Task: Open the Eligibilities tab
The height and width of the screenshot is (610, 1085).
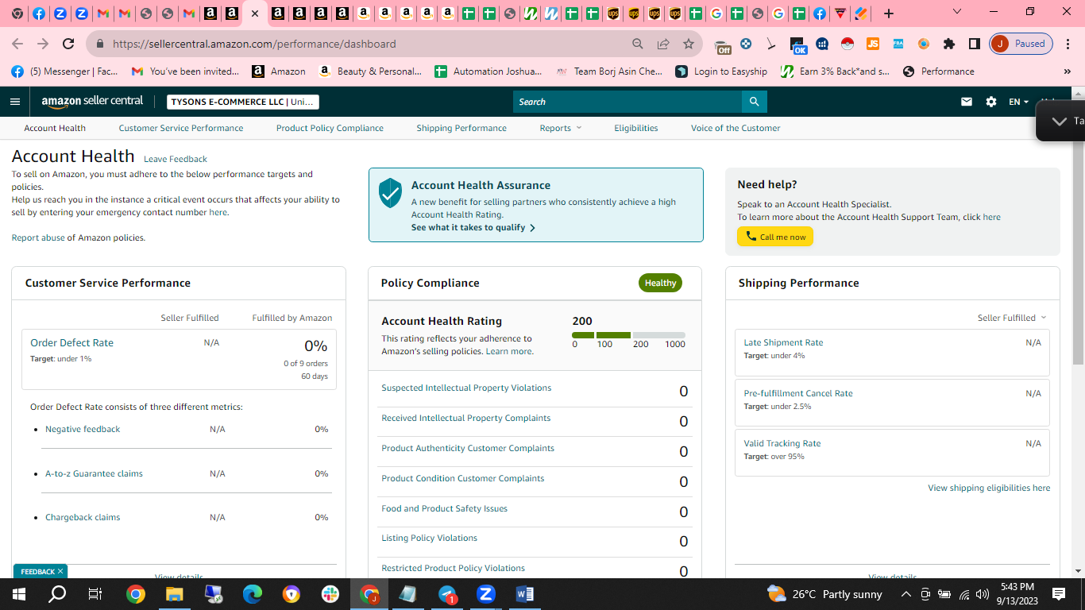Action: (x=636, y=128)
